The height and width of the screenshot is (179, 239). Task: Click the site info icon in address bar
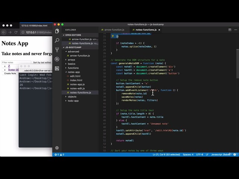tap(23, 32)
